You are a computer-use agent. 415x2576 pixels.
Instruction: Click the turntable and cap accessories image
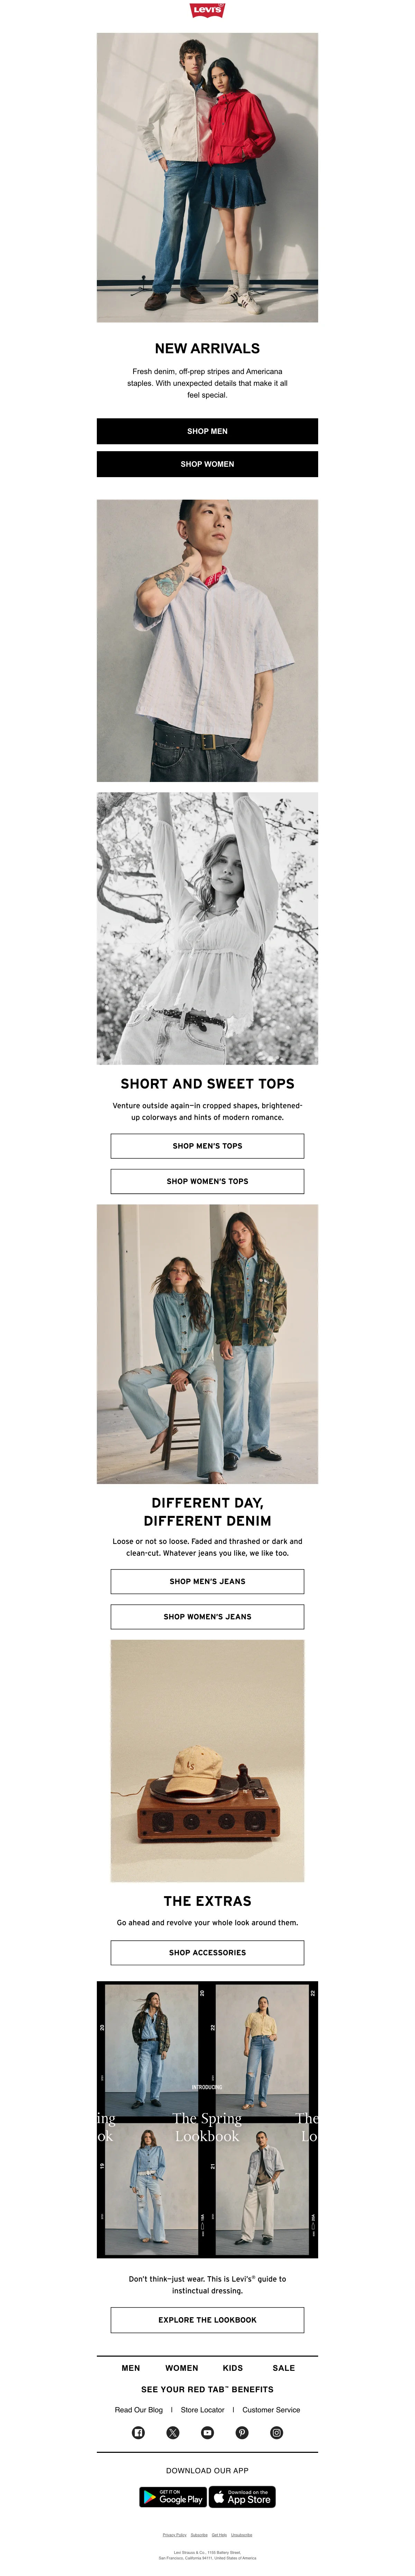pyautogui.click(x=207, y=1761)
